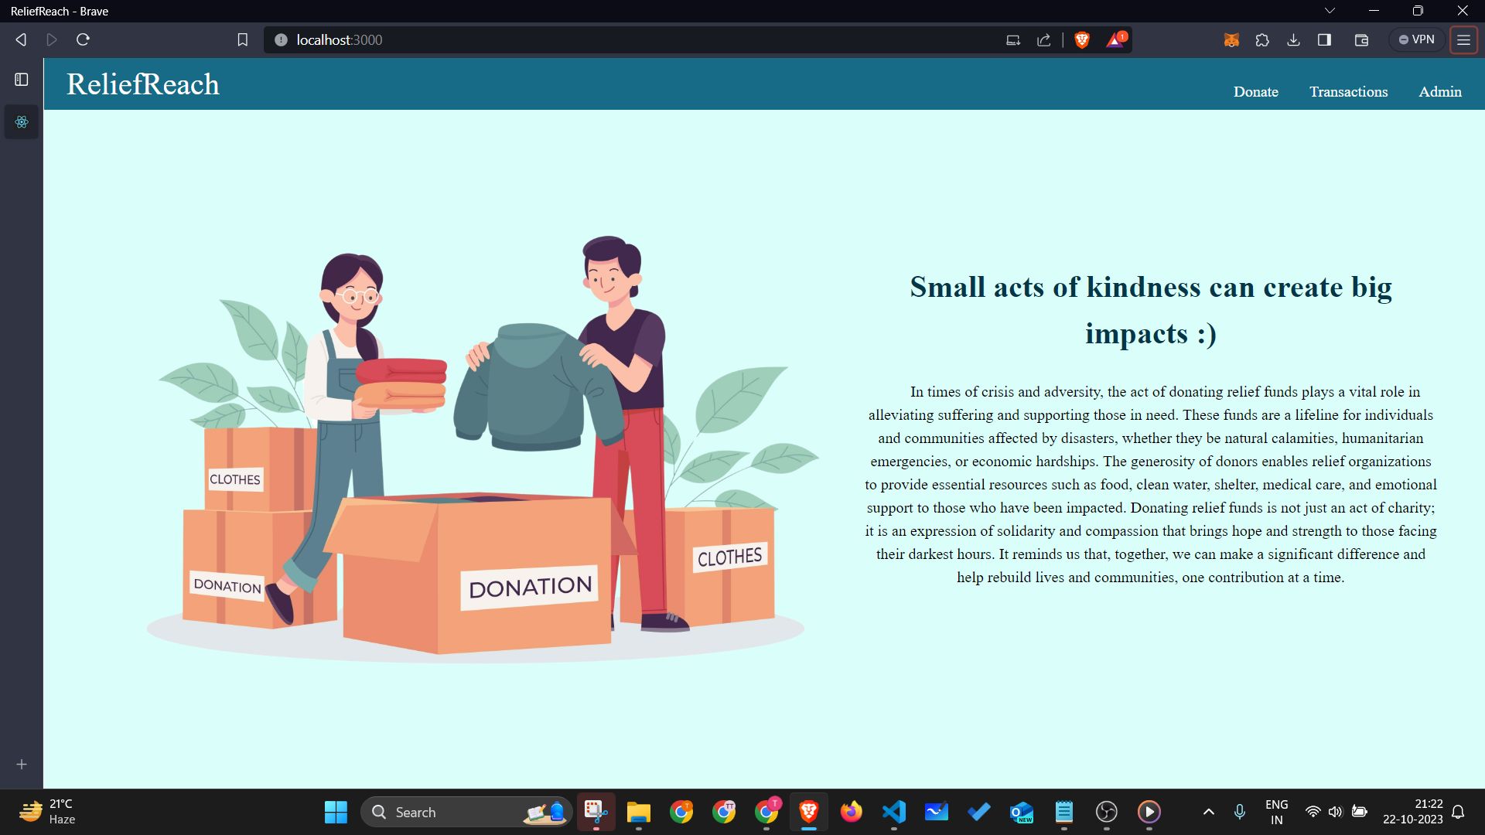This screenshot has width=1485, height=835.
Task: Click the browser extensions icon
Action: (x=1261, y=39)
